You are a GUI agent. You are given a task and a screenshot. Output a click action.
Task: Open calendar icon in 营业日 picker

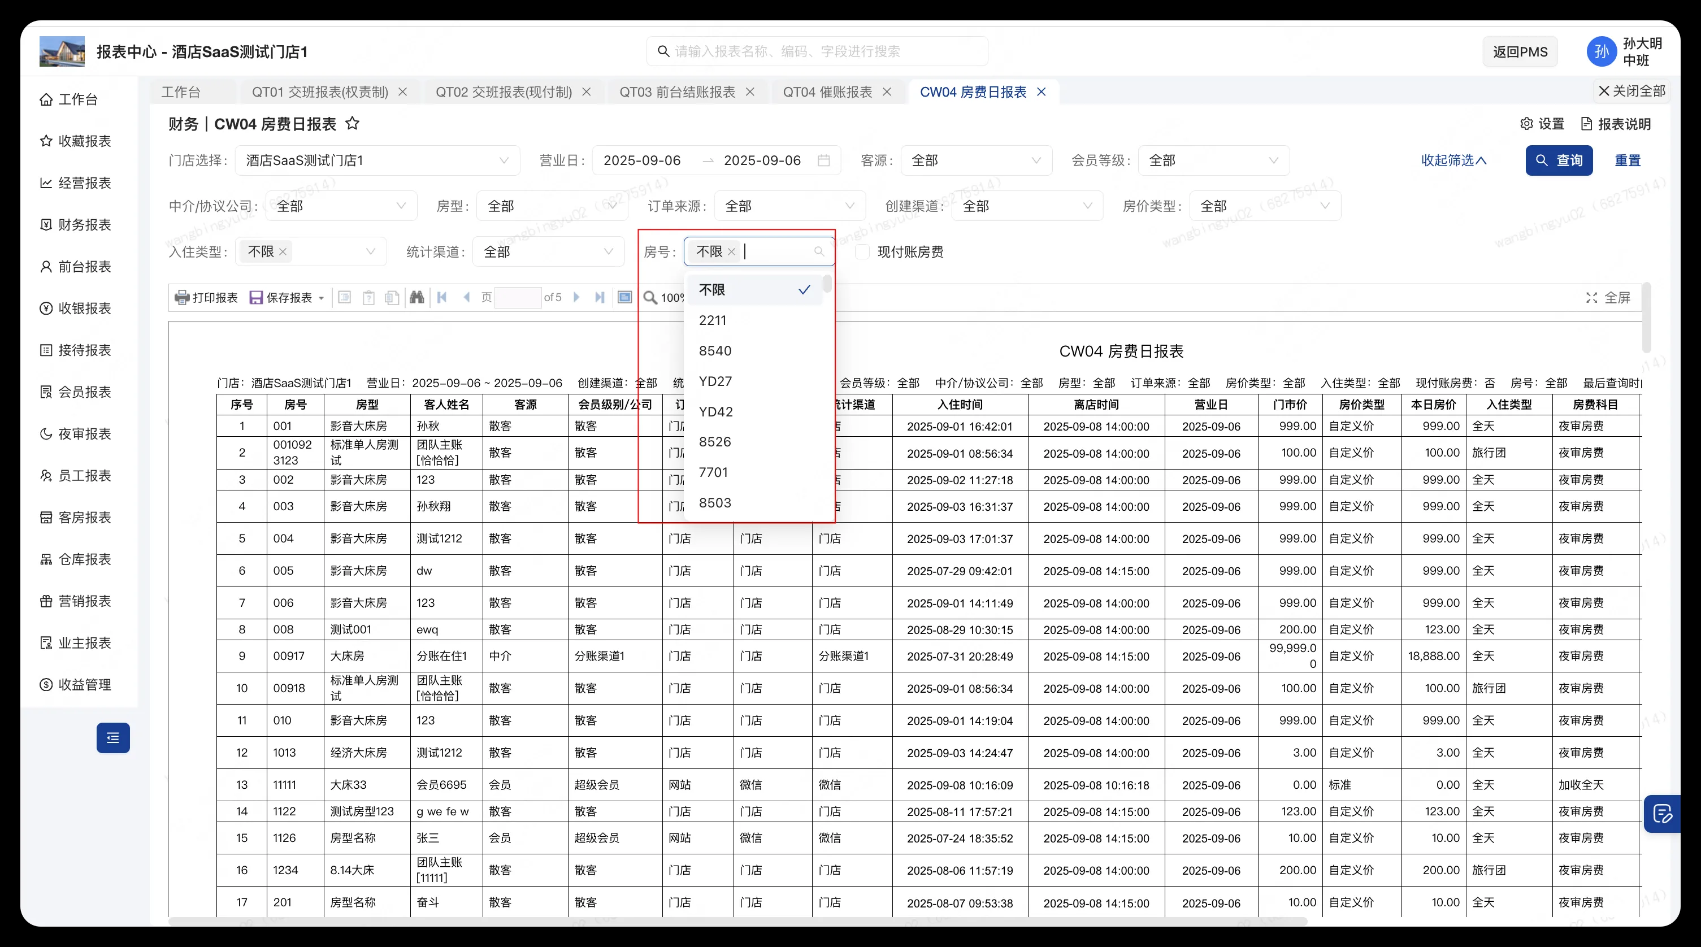(x=823, y=160)
